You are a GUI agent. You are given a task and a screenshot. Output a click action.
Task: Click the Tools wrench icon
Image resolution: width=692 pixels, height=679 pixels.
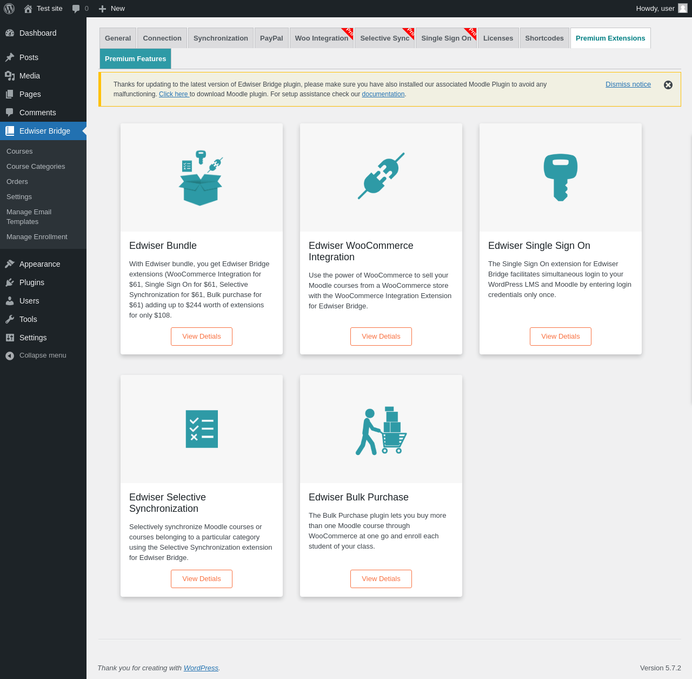click(10, 319)
